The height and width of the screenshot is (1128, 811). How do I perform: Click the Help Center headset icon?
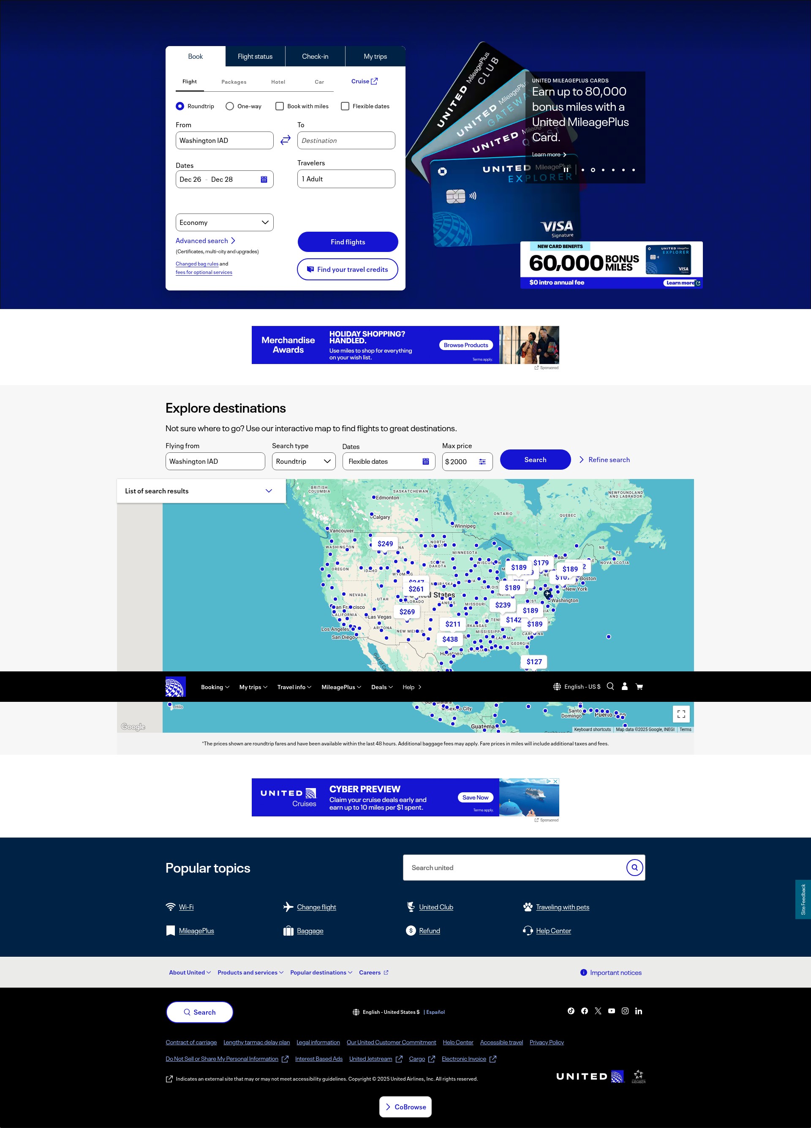pyautogui.click(x=528, y=931)
